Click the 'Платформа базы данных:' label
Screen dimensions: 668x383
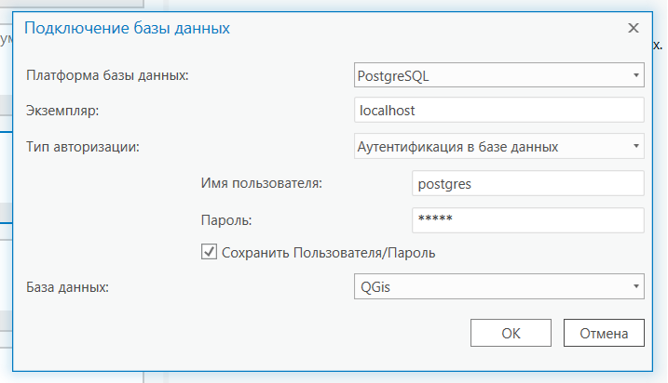click(107, 75)
